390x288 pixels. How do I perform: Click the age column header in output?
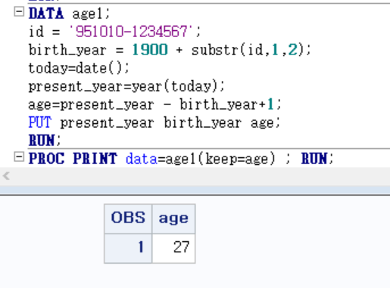[173, 218]
